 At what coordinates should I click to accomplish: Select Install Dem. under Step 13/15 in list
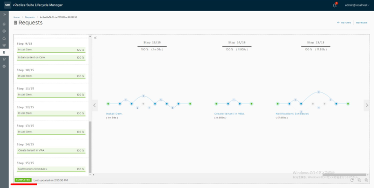(x=51, y=132)
